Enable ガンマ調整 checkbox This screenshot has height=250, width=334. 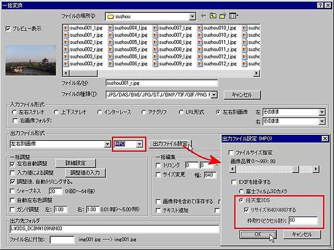pos(12,210)
